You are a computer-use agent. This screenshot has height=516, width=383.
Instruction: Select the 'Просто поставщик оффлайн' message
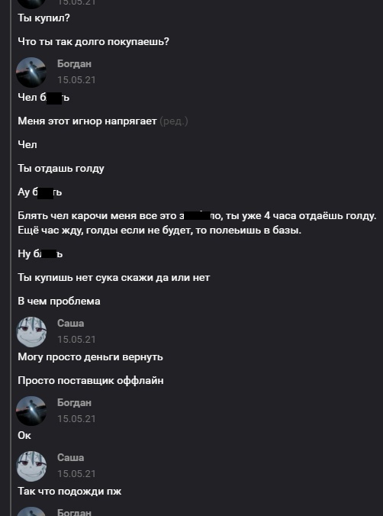[91, 381]
